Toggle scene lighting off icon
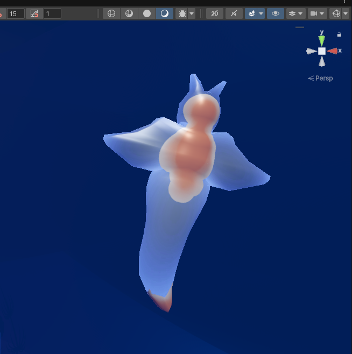 pos(234,13)
